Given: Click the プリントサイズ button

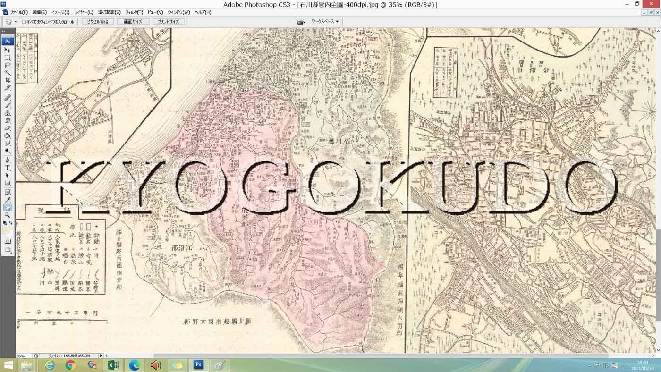Looking at the screenshot, I should [x=169, y=22].
